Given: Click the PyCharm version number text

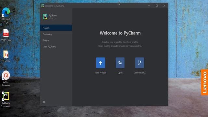Looking at the screenshot, I should tap(52, 19).
